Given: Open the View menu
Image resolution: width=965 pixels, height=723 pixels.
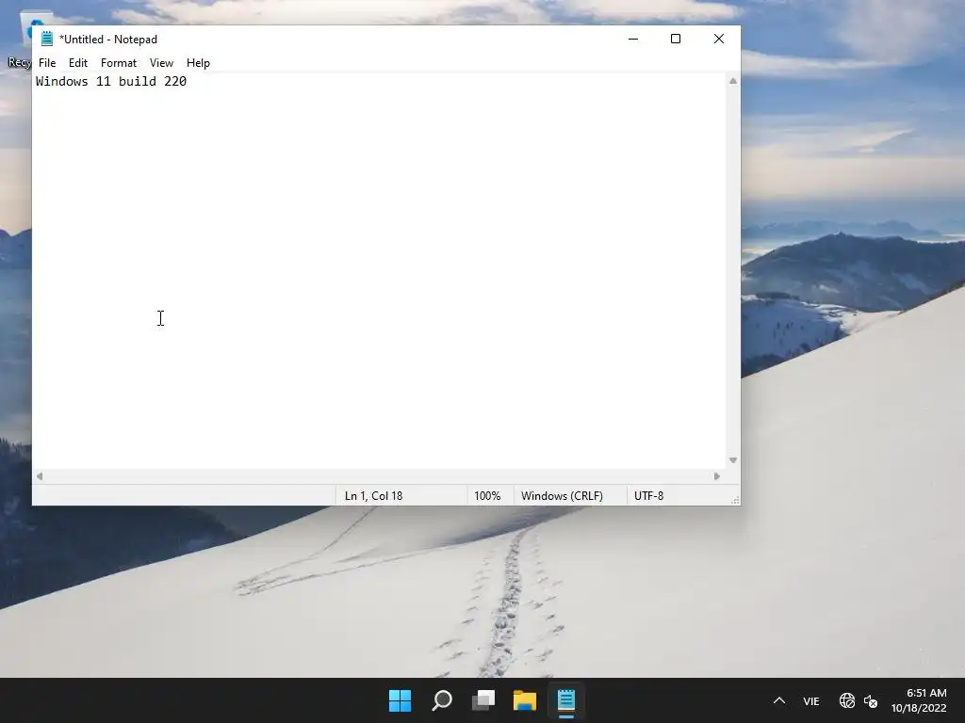Looking at the screenshot, I should 161,63.
